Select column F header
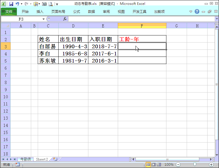Image resolution: width=219 pixels, height=168 pixels. pos(142,26)
